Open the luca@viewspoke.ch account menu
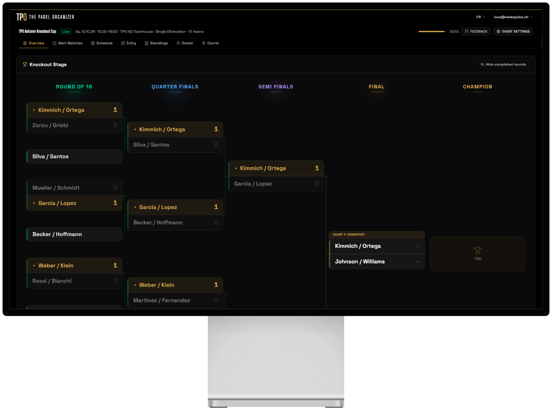The image size is (552, 410). pos(513,17)
